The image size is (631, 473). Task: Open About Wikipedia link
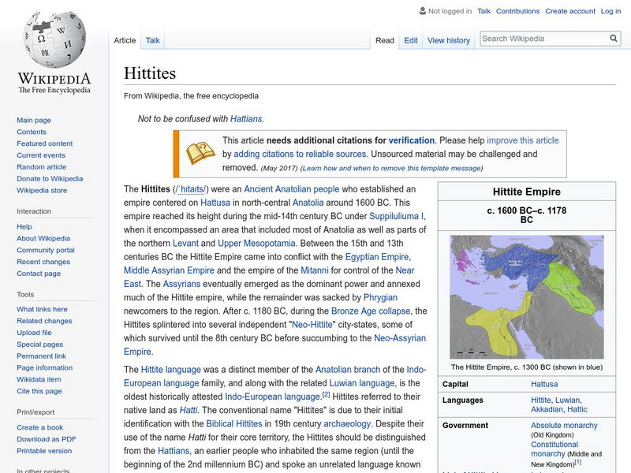point(43,238)
